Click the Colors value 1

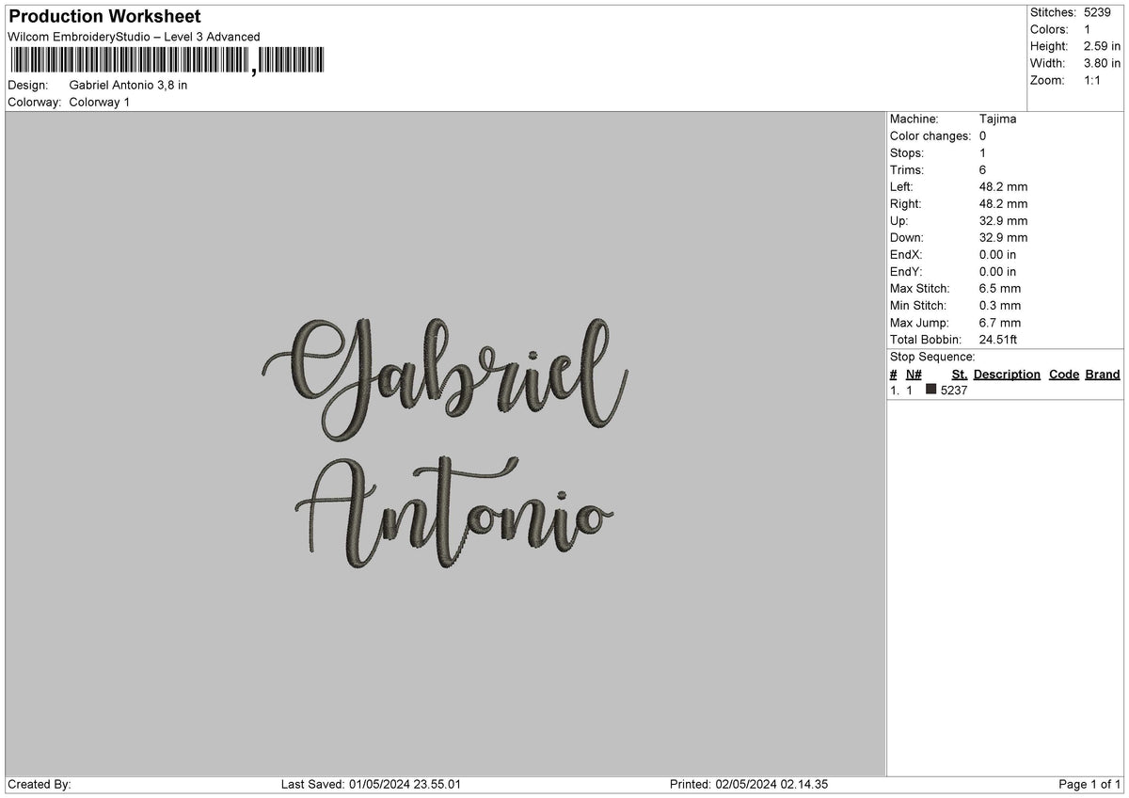(x=1088, y=29)
